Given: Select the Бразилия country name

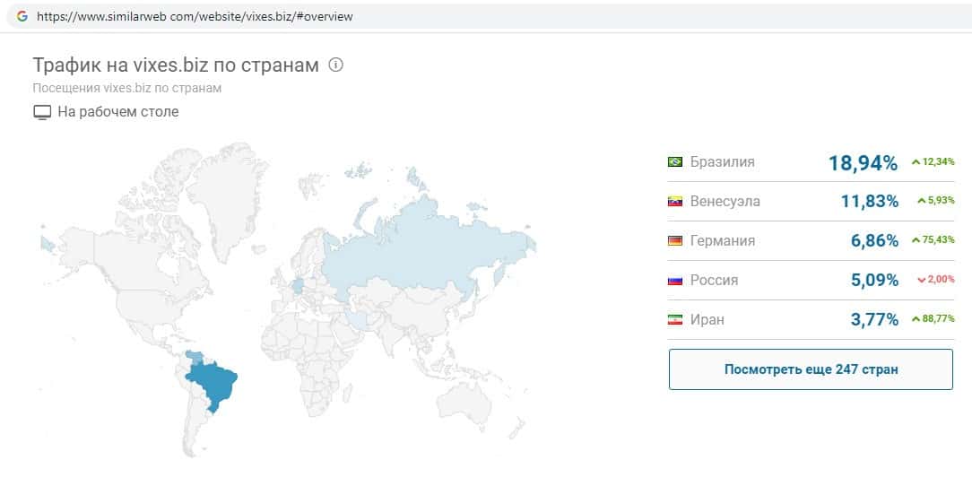Looking at the screenshot, I should (722, 161).
